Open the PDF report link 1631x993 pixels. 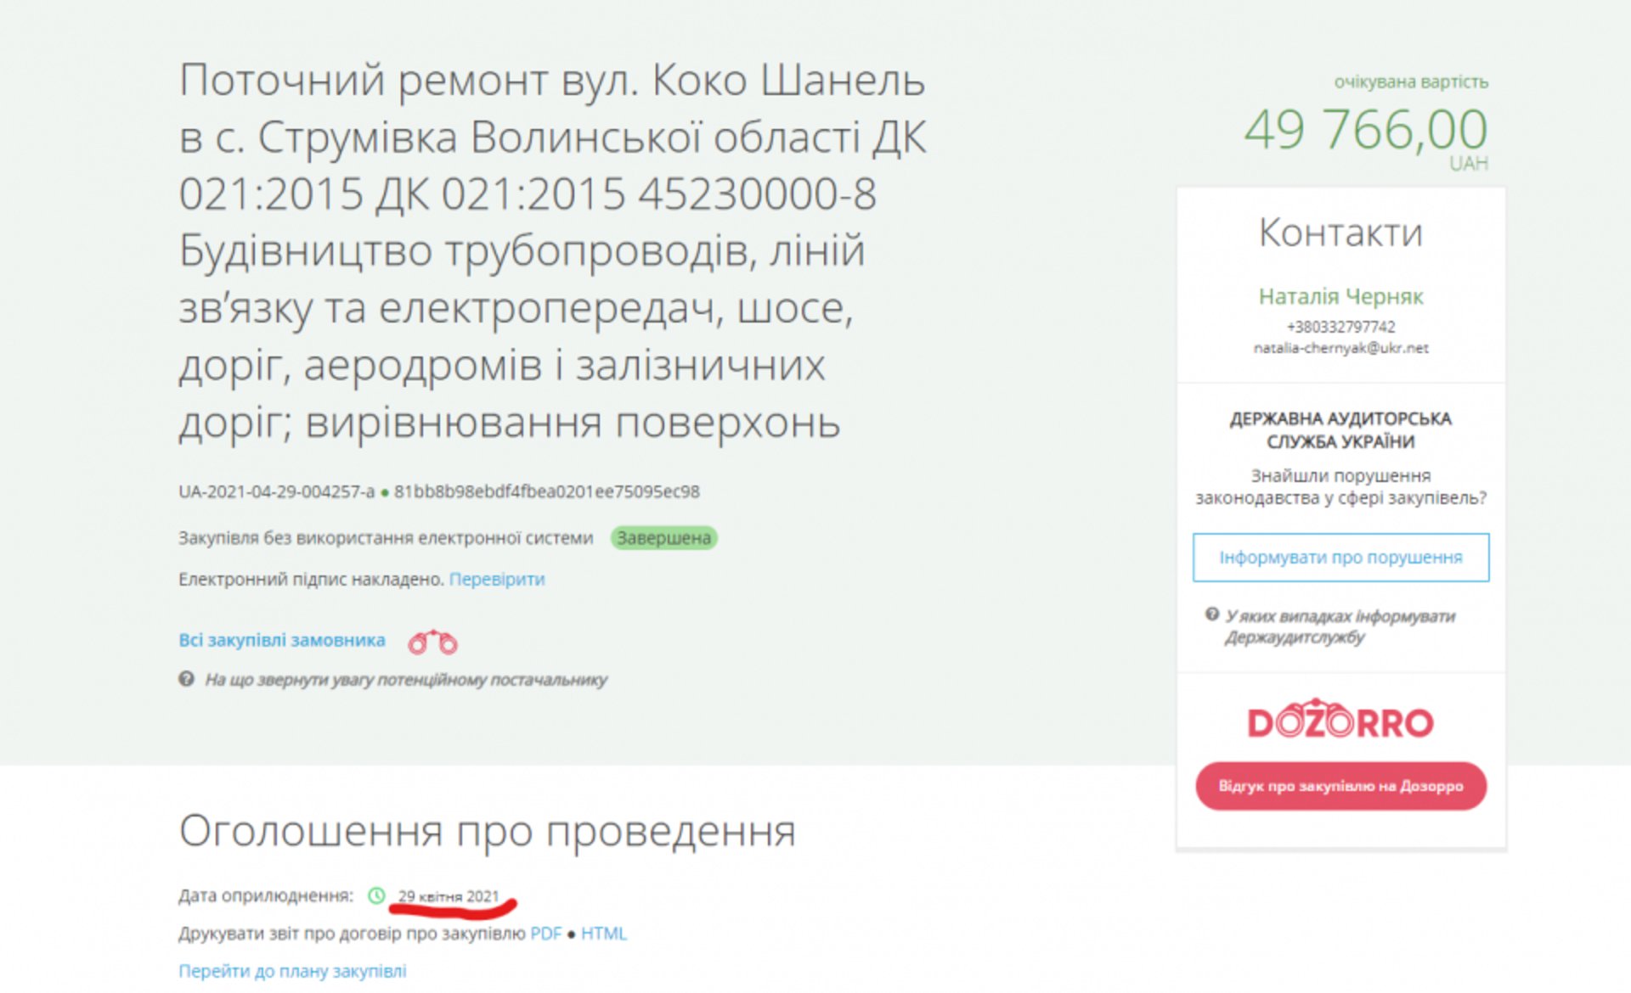tap(546, 934)
